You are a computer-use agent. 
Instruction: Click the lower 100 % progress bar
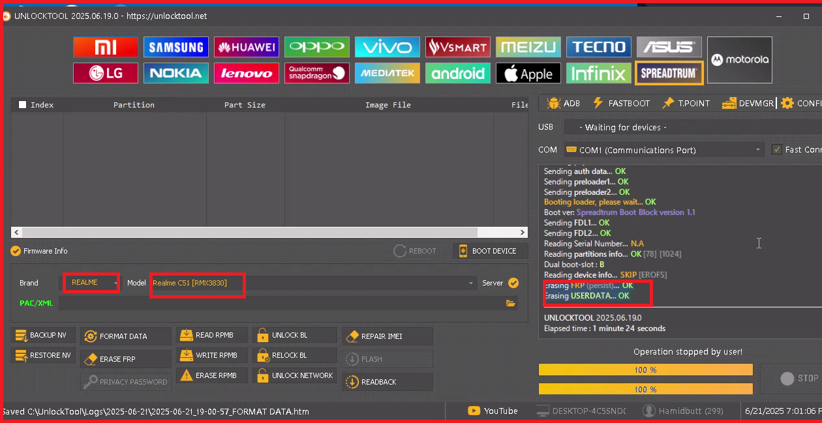click(x=646, y=389)
